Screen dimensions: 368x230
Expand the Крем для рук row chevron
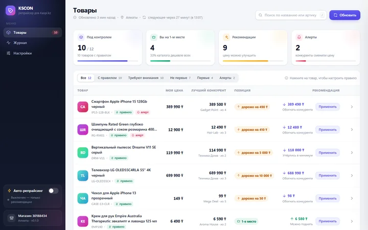pos(352,221)
